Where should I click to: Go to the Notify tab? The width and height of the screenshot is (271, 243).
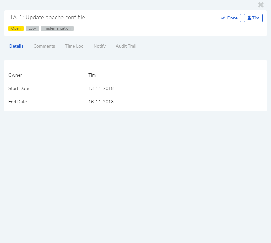click(100, 46)
